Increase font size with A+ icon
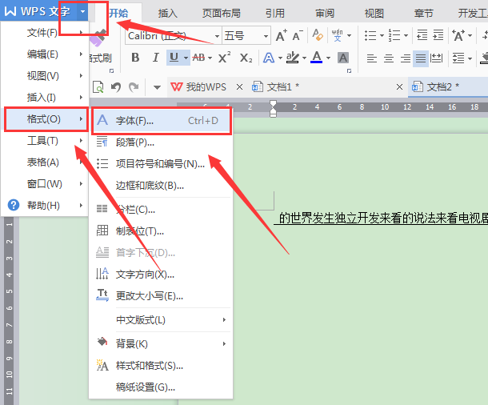The width and height of the screenshot is (488, 405). (281, 36)
